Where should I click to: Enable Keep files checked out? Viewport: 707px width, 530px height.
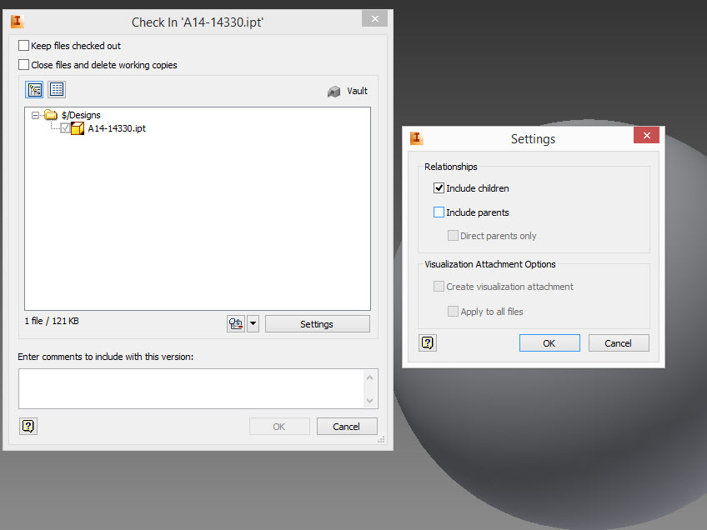click(x=23, y=46)
